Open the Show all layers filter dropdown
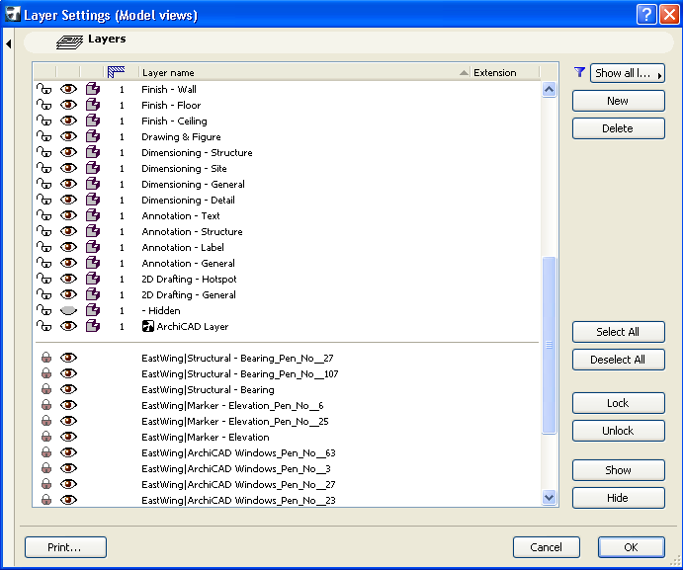The width and height of the screenshot is (684, 570). (x=628, y=73)
